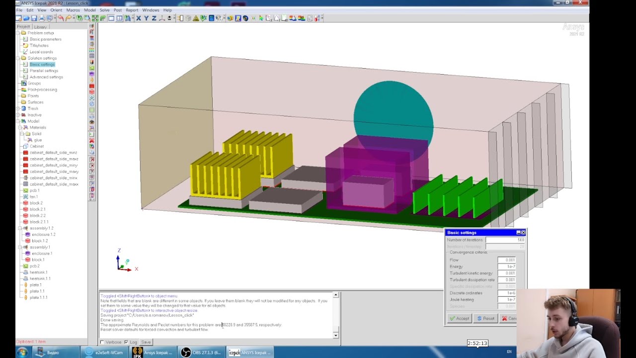The width and height of the screenshot is (636, 358).
Task: Click the run solution calculator icon
Action: tap(211, 18)
